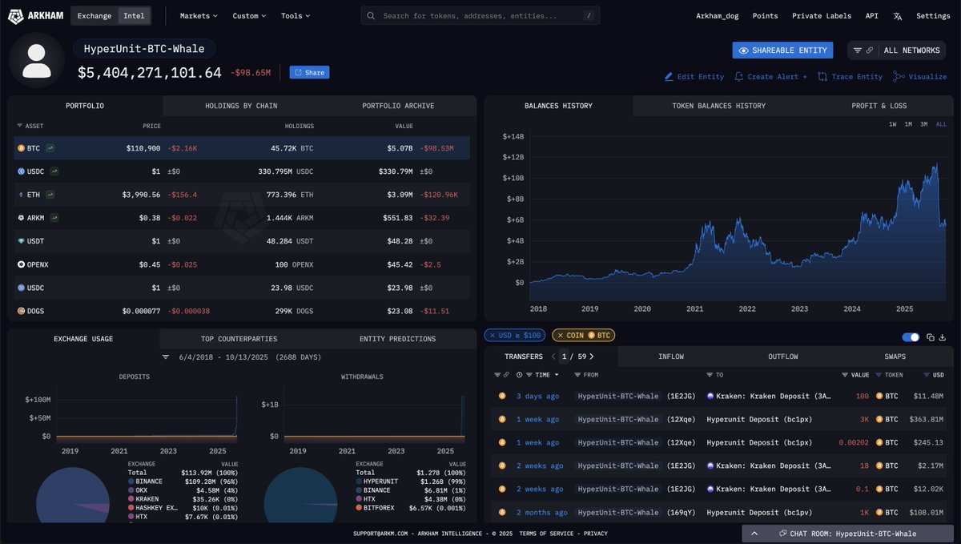Open the All Networks filter dropdown
The image size is (961, 544).
point(895,50)
